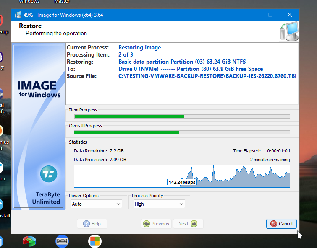The width and height of the screenshot is (317, 248).
Task: Click the 142.24MBps speed label
Action: [x=182, y=182]
